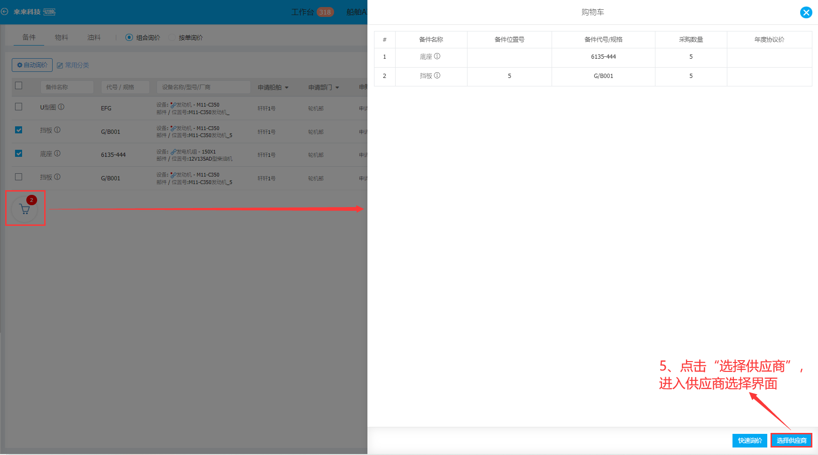Click the info icon beside 底座 in list
This screenshot has height=455, width=818.
point(57,154)
